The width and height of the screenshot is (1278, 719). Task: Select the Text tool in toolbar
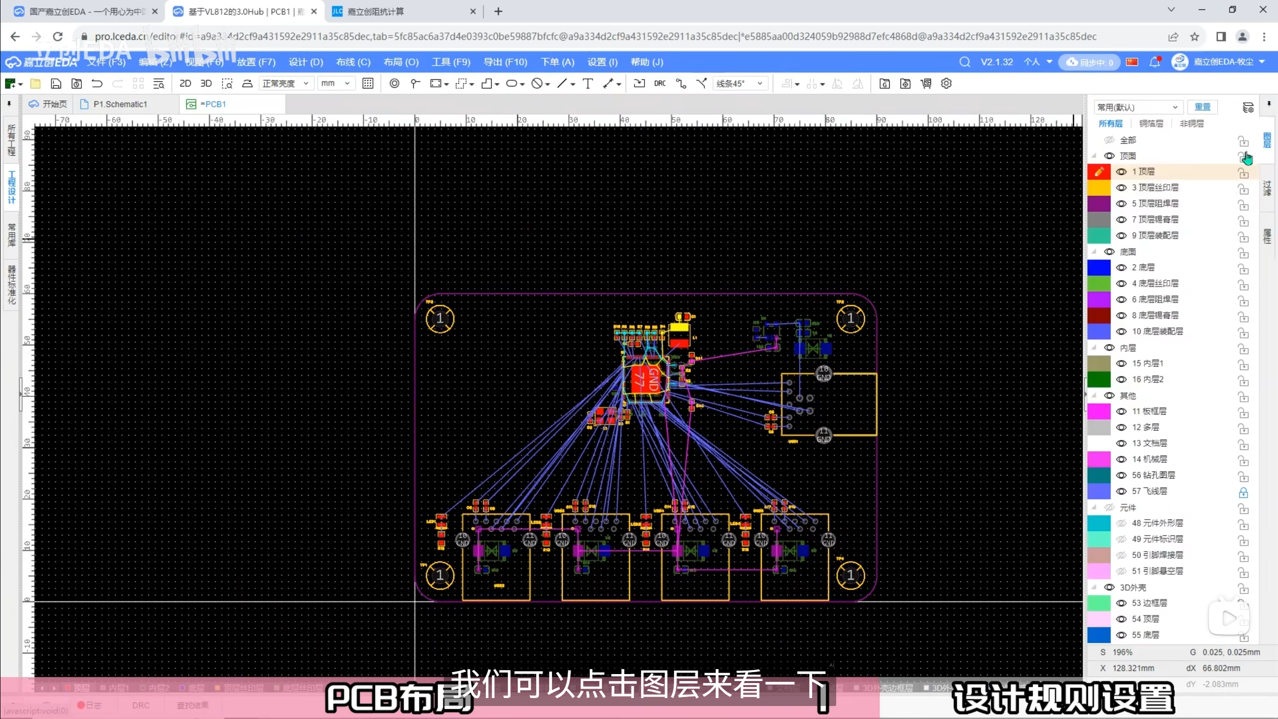(588, 83)
